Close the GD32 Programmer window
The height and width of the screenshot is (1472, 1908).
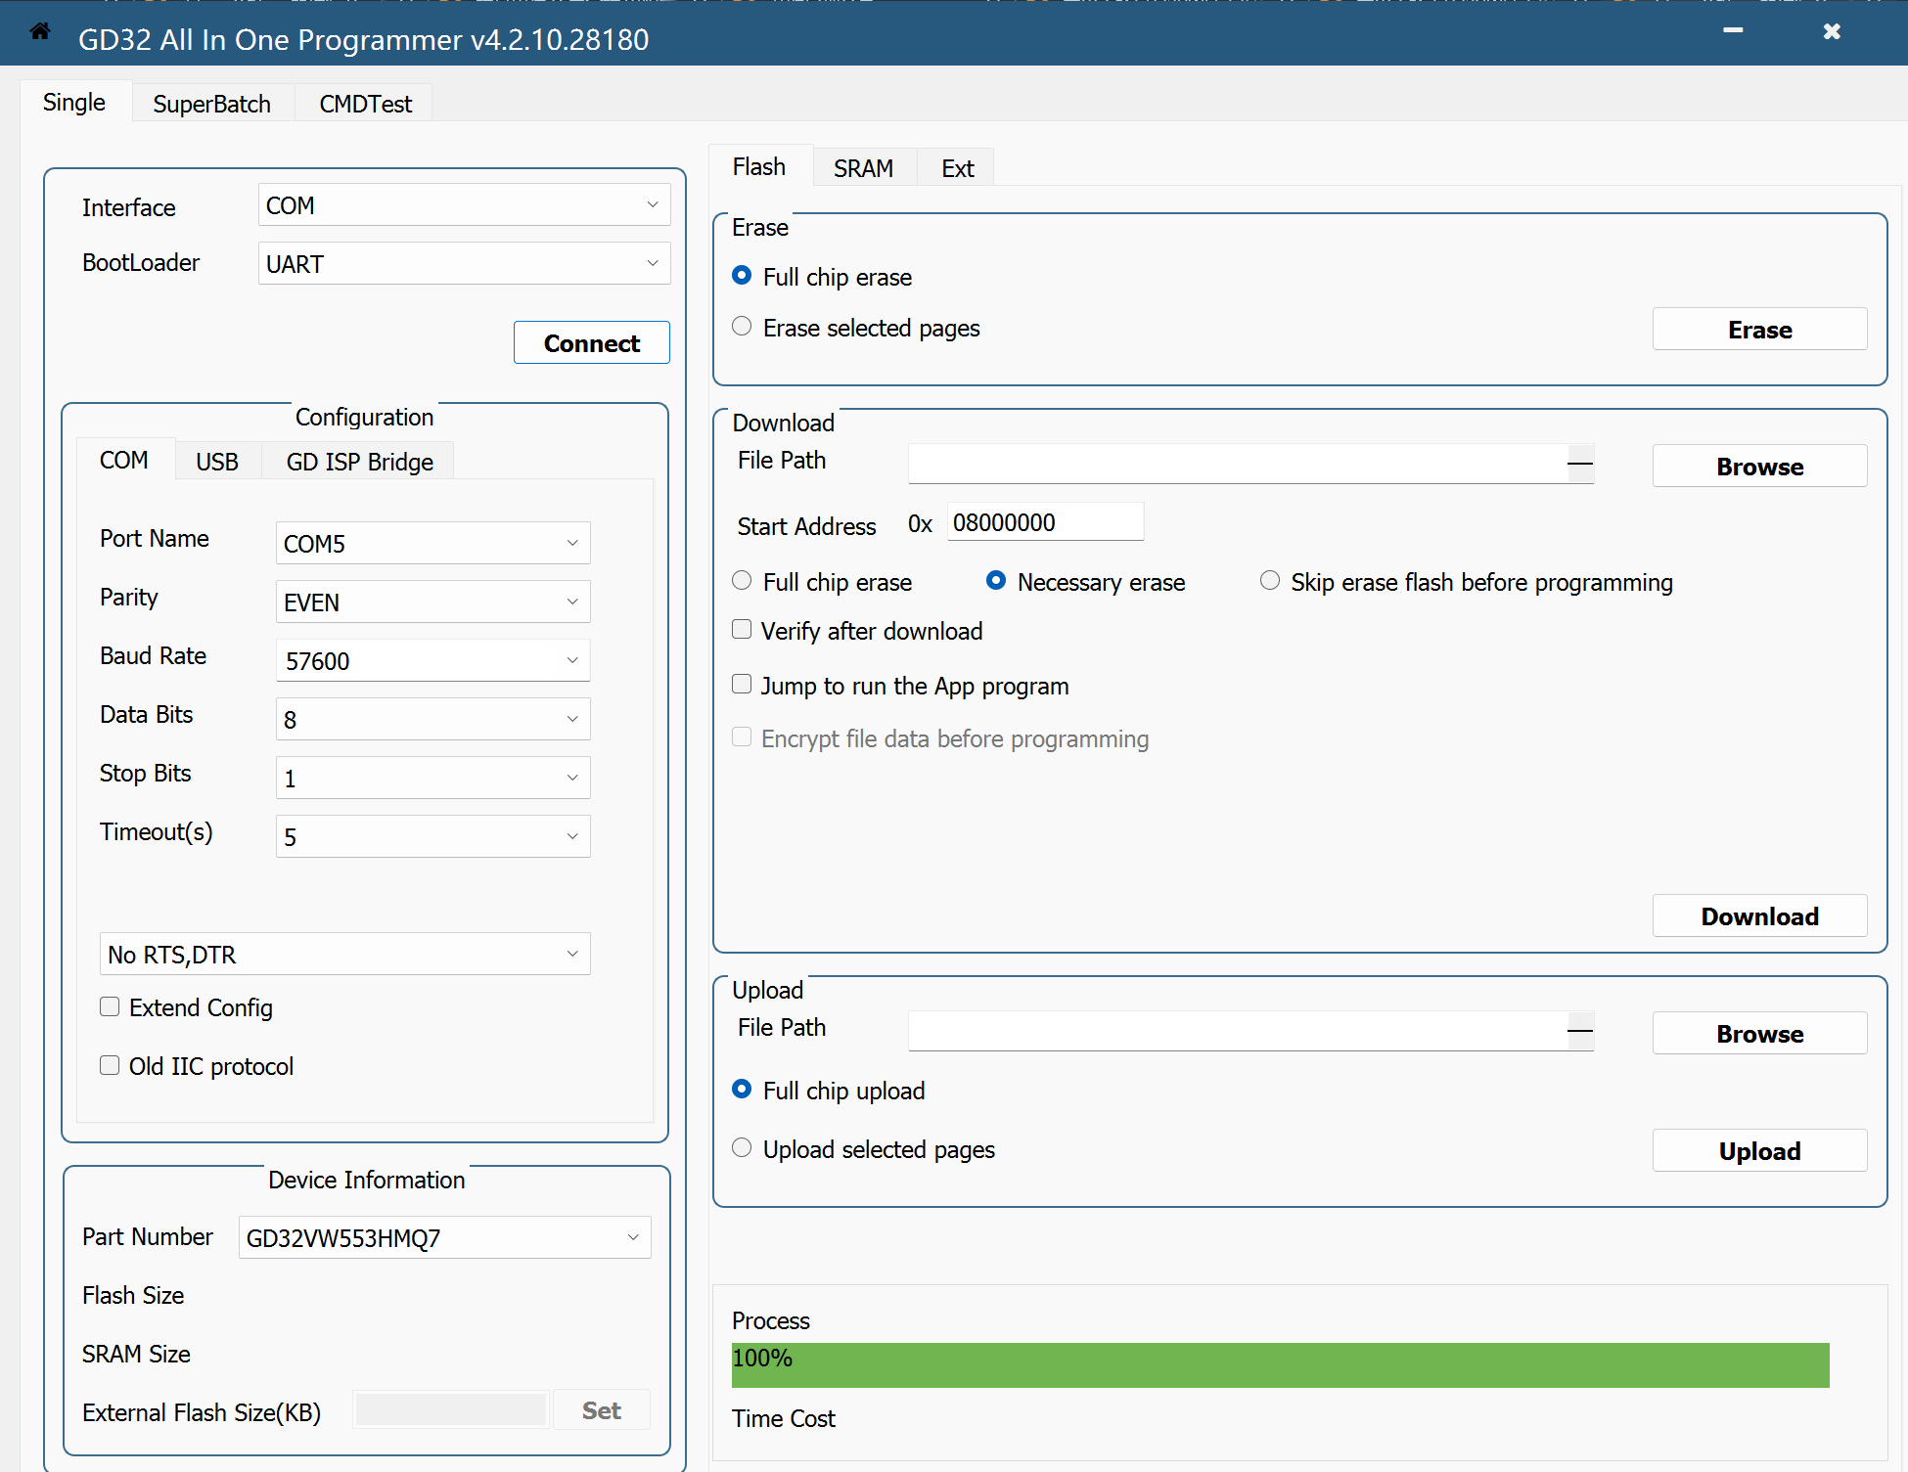1832,31
